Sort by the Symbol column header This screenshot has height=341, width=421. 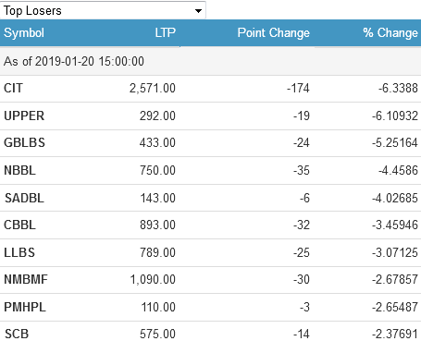[x=24, y=33]
